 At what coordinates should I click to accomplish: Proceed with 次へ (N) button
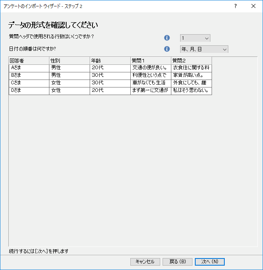pos(210,262)
